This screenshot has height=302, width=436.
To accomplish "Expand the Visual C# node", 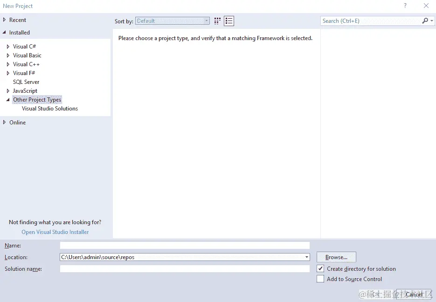I will [8, 47].
